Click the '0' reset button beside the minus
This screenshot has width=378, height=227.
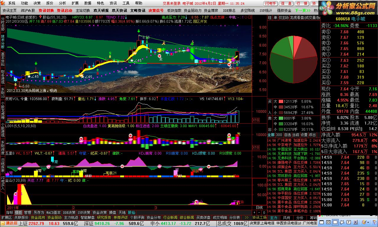click(263, 212)
